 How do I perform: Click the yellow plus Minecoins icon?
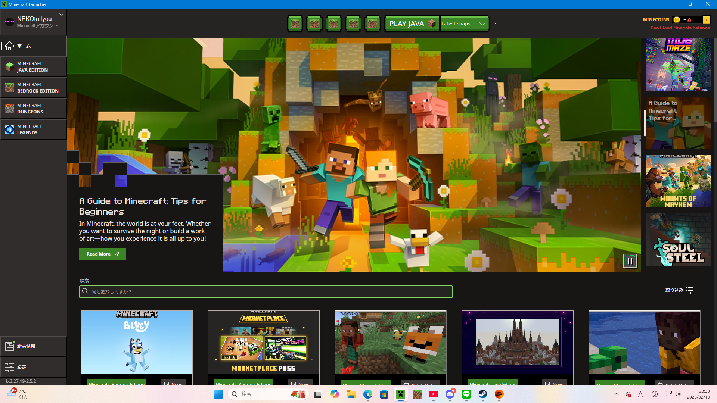coord(706,20)
